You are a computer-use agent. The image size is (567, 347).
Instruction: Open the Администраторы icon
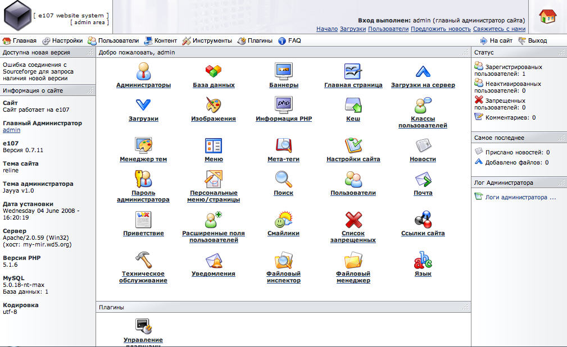point(143,71)
